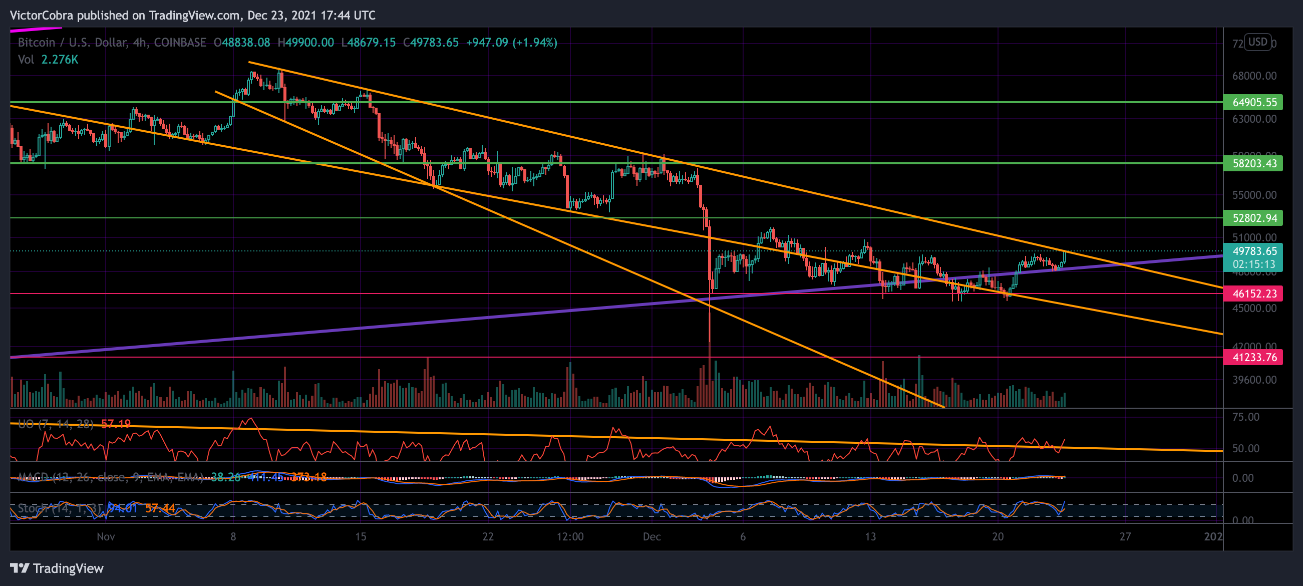1303x586 pixels.
Task: Click the 58203.43 green price label
Action: click(1253, 163)
